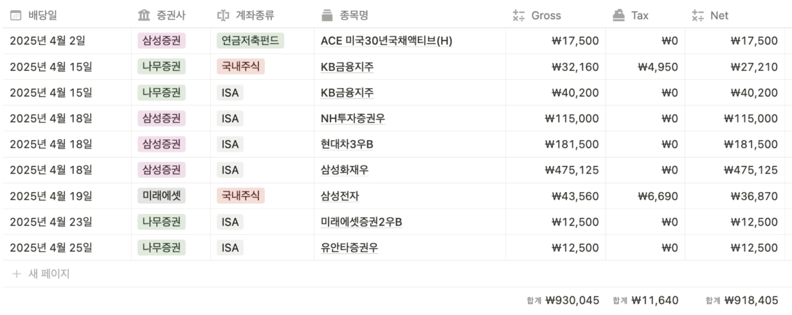Open the Net 합계 calculation menu
The width and height of the screenshot is (792, 315).
pyautogui.click(x=742, y=301)
